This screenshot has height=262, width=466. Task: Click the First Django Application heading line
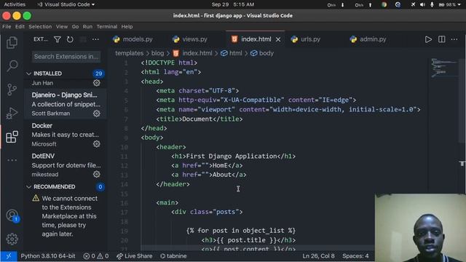coord(233,156)
